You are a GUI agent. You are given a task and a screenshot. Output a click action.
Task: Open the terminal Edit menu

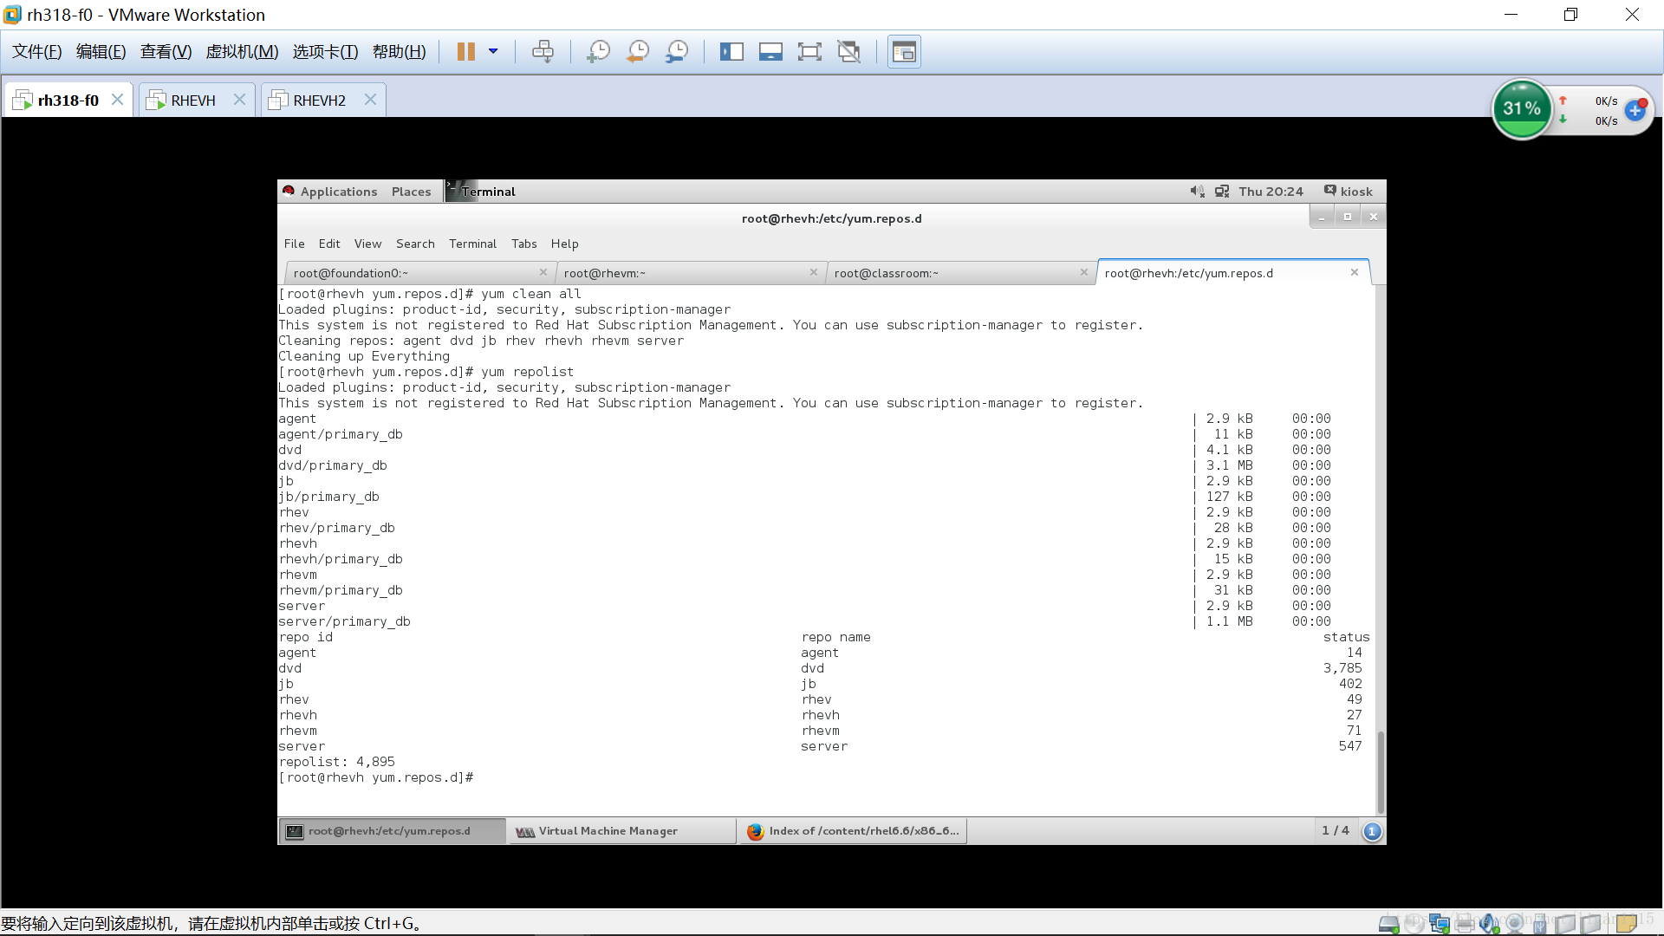329,244
